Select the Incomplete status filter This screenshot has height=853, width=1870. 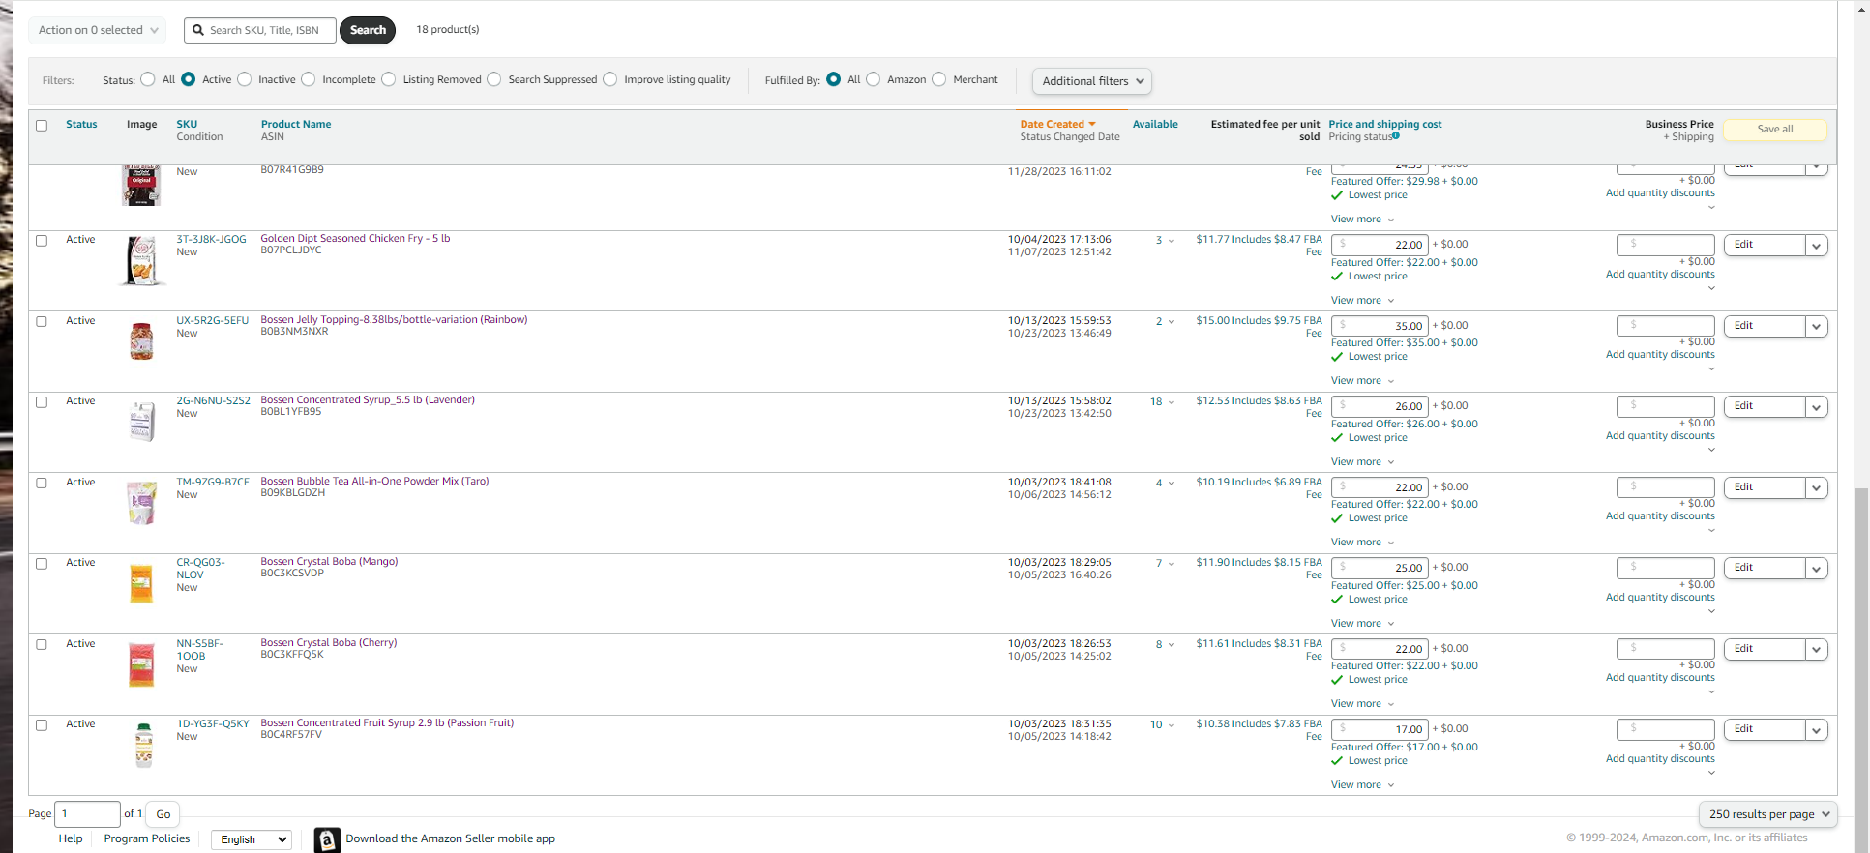tap(309, 79)
